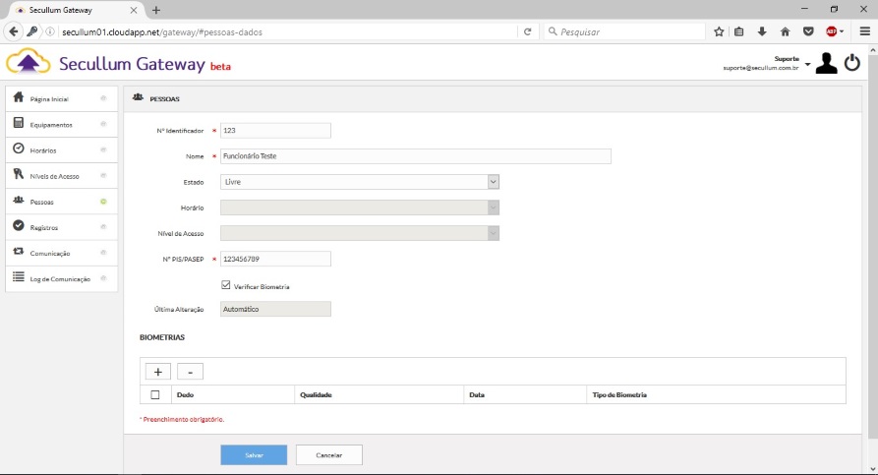Click the bookmark star icon
This screenshot has width=878, height=475.
point(720,31)
